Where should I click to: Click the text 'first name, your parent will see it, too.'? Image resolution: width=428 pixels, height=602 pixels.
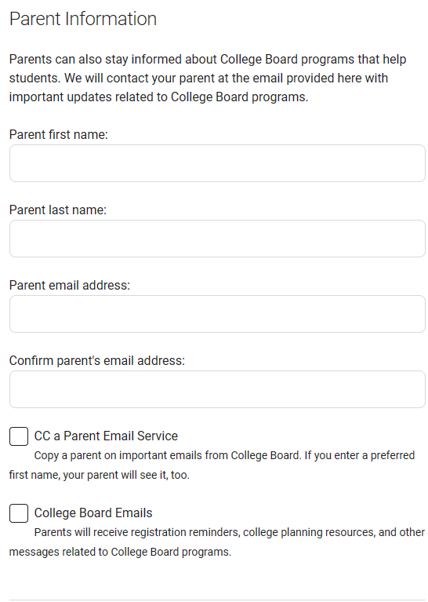point(100,475)
